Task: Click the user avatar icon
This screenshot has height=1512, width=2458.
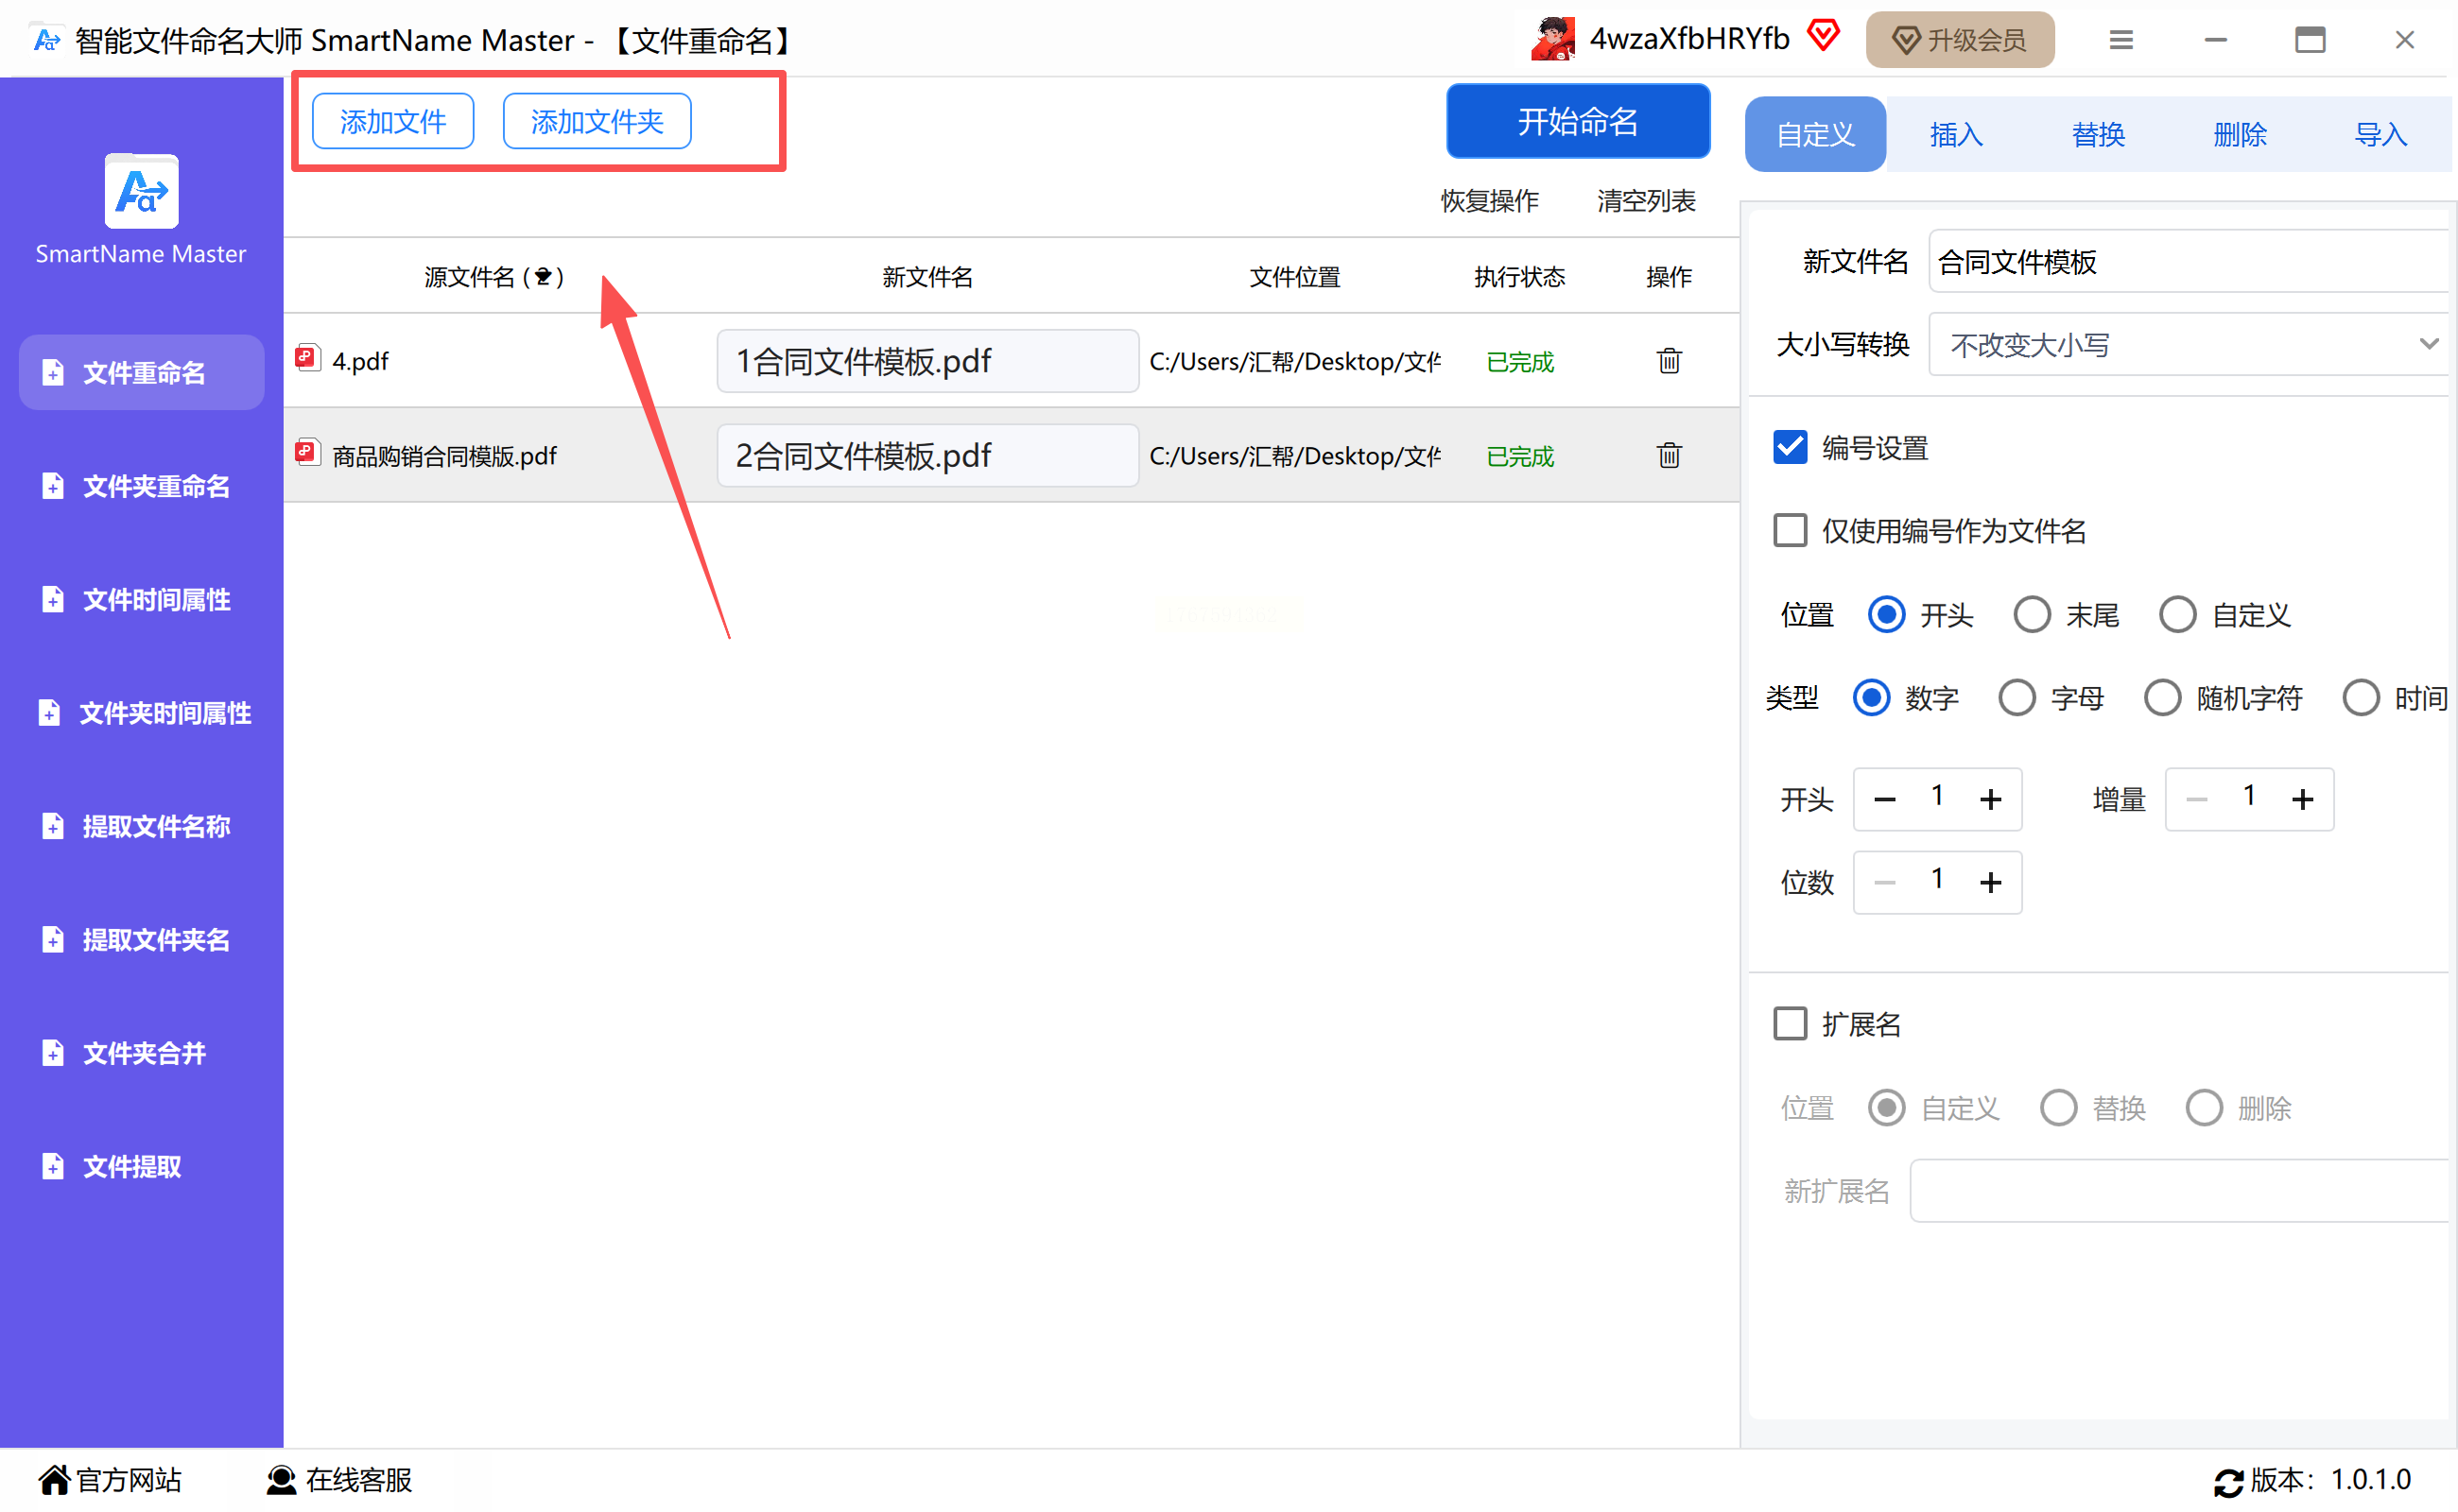Action: (x=1551, y=40)
